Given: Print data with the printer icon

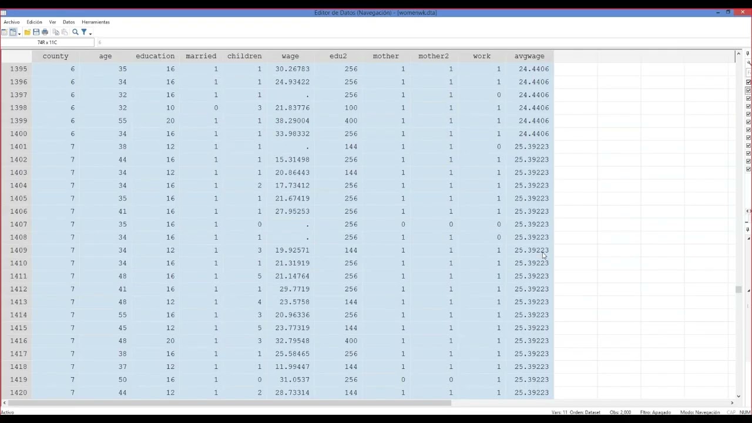Looking at the screenshot, I should click(45, 32).
